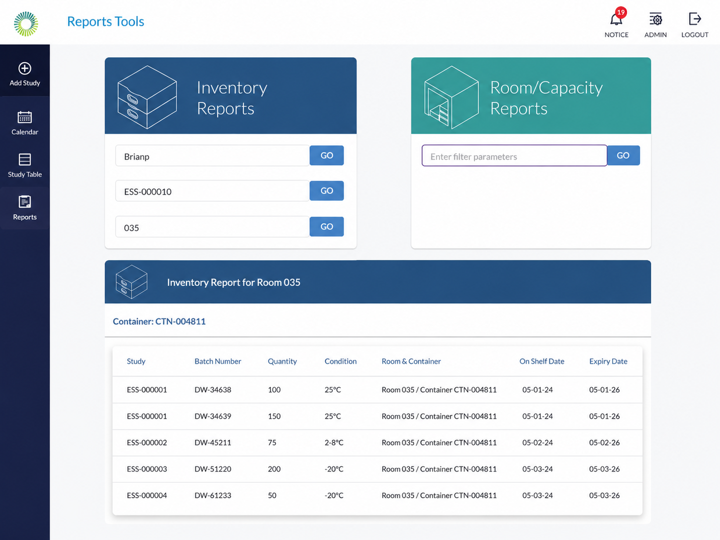Screen dimensions: 720x540
Task: Click the NOTICE label
Action: [616, 35]
